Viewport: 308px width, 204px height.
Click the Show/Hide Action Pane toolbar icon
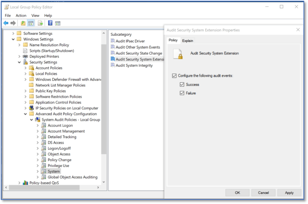click(x=58, y=23)
